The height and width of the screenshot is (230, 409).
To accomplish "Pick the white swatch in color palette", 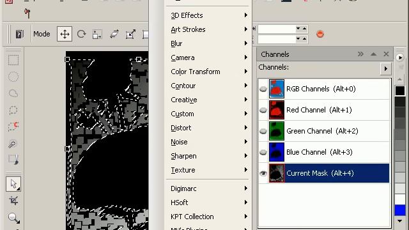I will pos(400,199).
